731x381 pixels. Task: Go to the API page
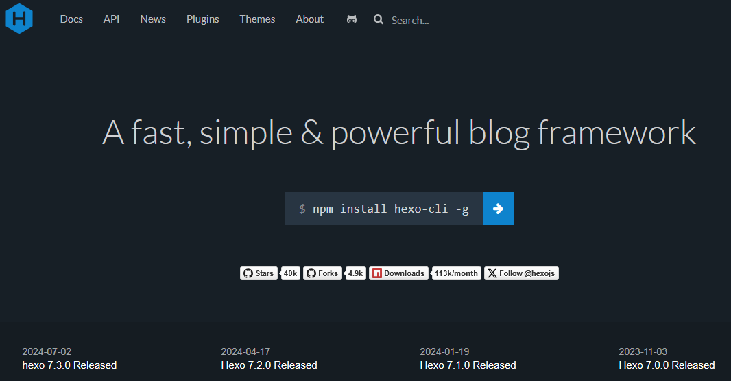(x=111, y=19)
